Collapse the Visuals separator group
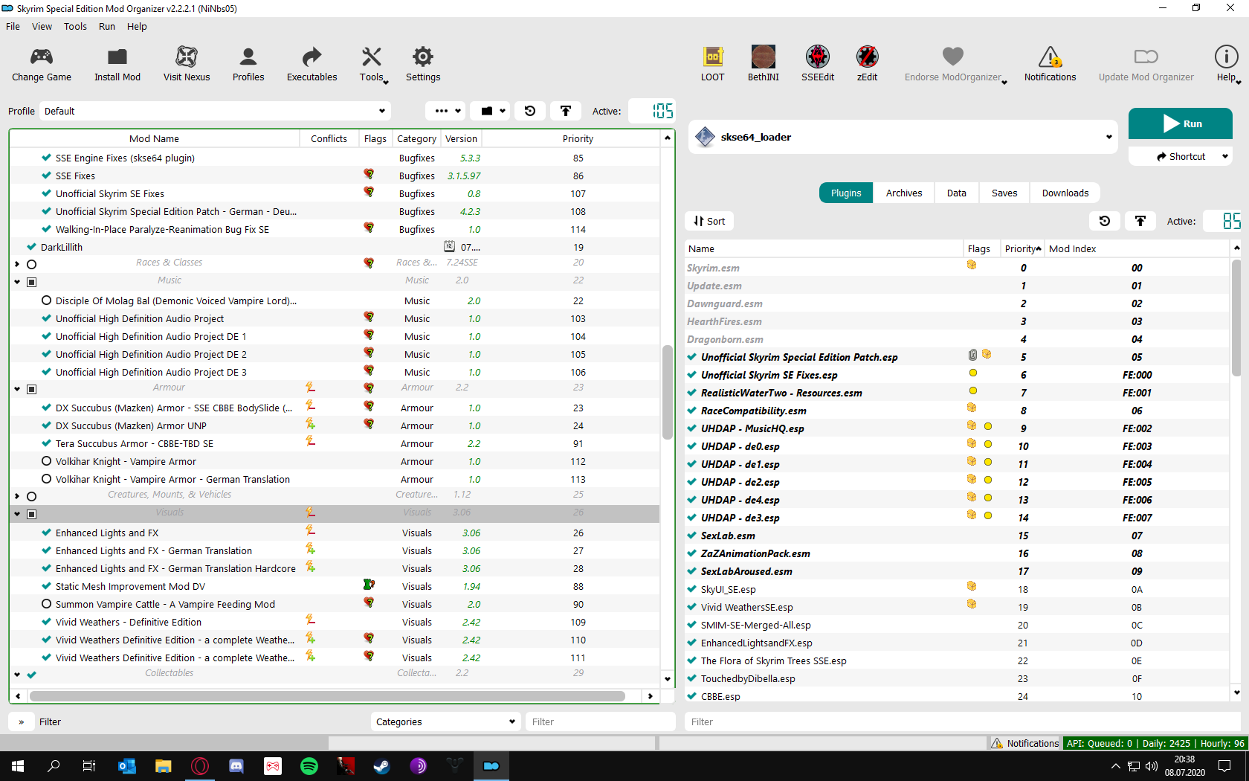The height and width of the screenshot is (781, 1249). [x=17, y=514]
